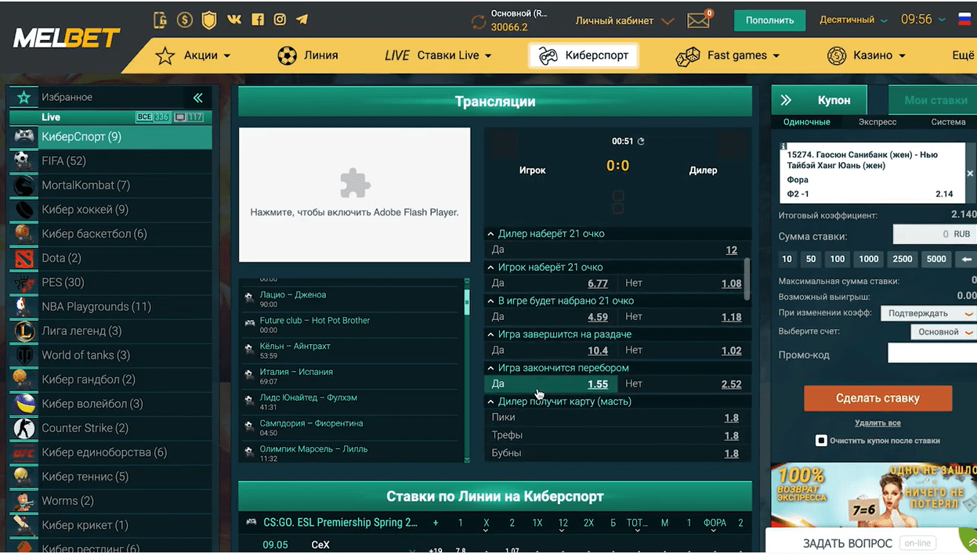
Task: Toggle clear coupon after bet checkbox
Action: [821, 441]
